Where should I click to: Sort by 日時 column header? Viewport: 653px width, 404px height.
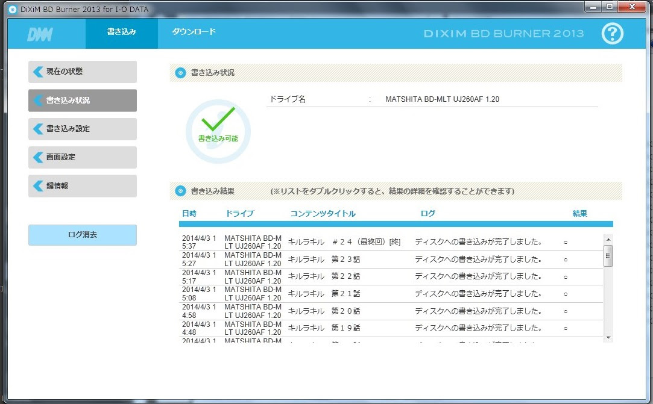point(189,214)
